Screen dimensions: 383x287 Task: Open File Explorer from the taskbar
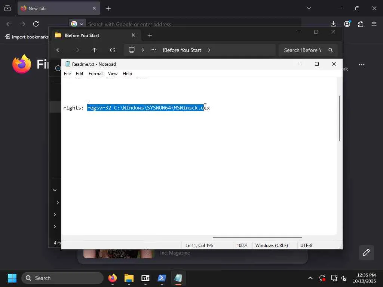129,278
